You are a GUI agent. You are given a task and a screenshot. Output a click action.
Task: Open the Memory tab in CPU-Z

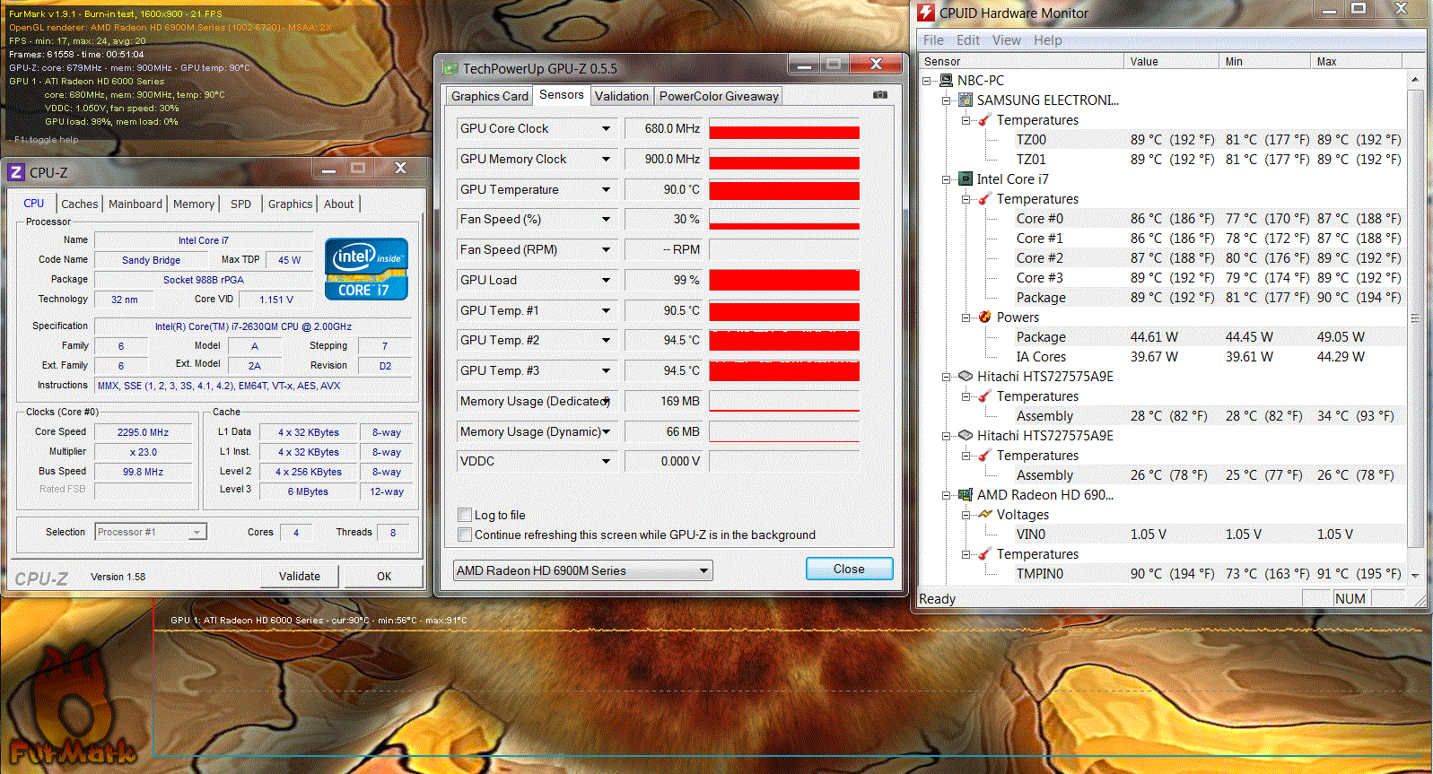point(194,204)
